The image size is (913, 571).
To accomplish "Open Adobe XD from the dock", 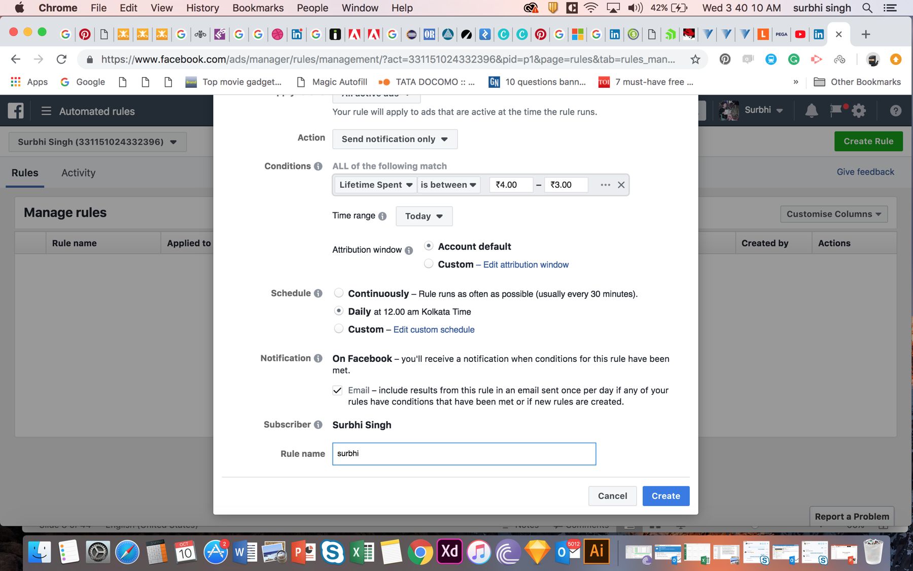I will click(x=449, y=552).
